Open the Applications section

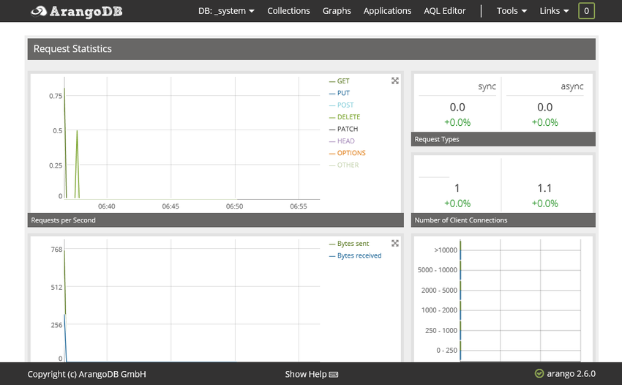tap(387, 11)
